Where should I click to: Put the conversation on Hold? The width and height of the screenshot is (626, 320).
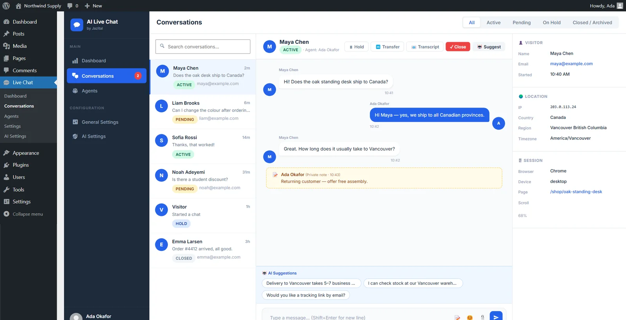coord(356,47)
